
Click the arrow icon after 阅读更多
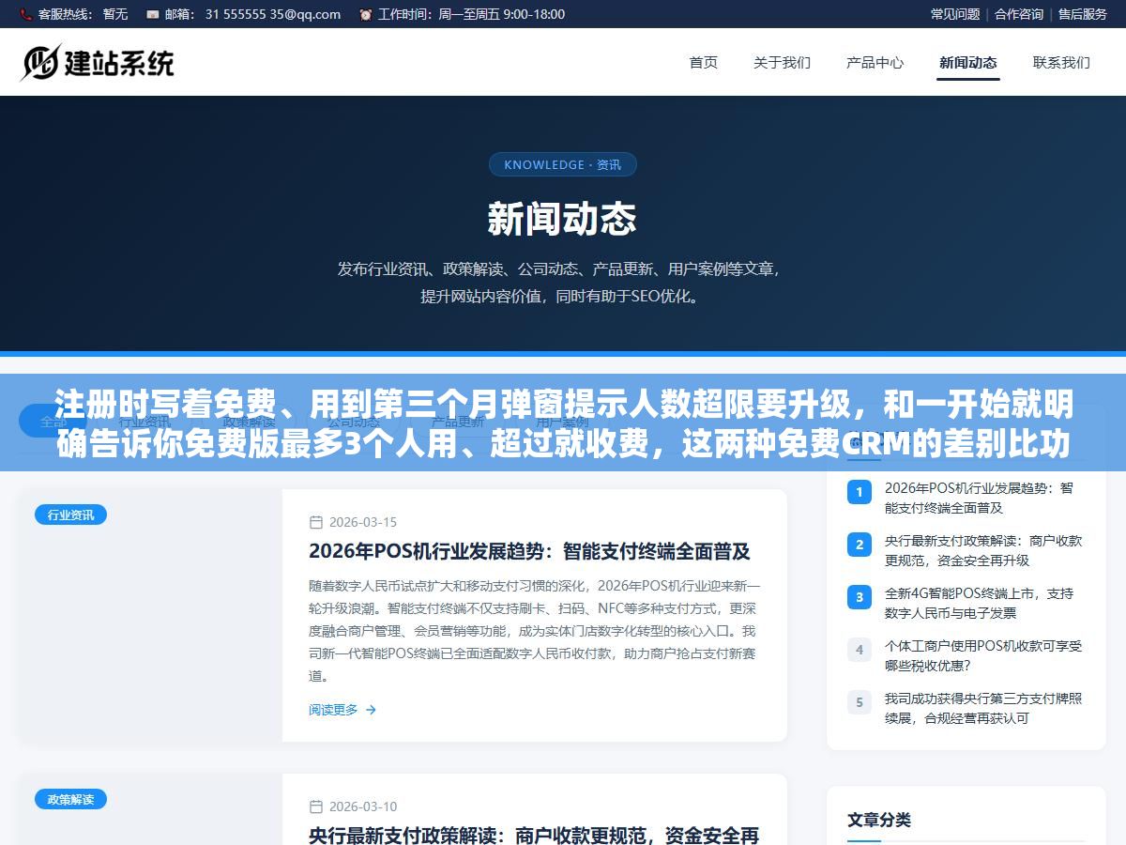coord(371,710)
